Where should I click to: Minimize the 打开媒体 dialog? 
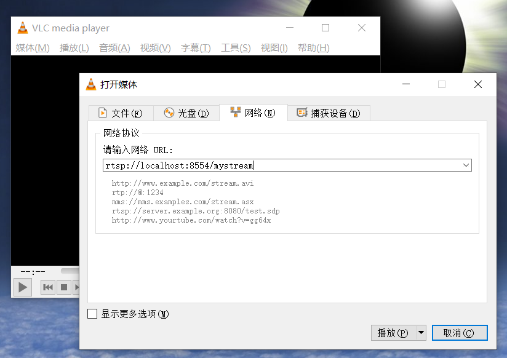pos(406,84)
